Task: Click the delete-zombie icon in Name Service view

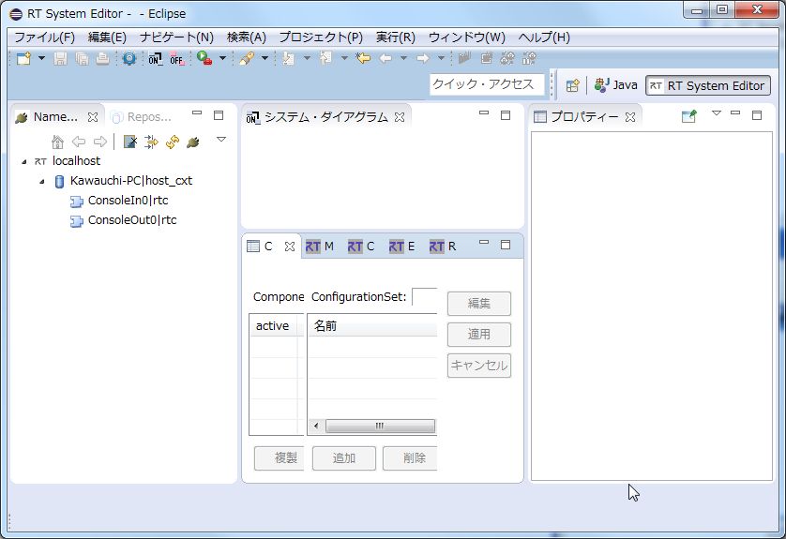Action: coord(130,142)
